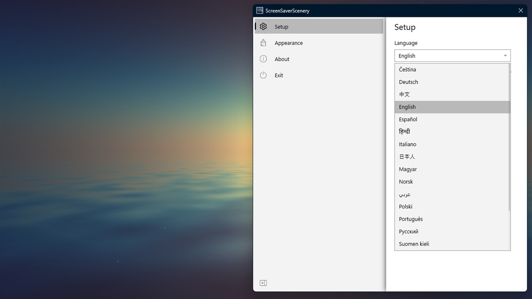The width and height of the screenshot is (532, 299).
Task: Click the Setup gear icon
Action: click(x=263, y=26)
